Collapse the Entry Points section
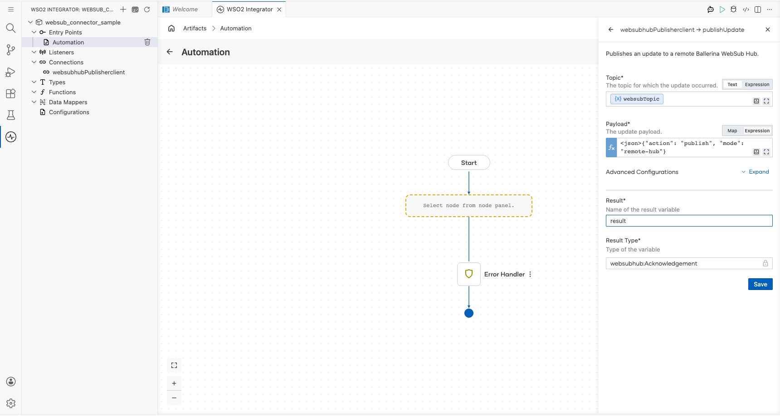 click(x=34, y=32)
